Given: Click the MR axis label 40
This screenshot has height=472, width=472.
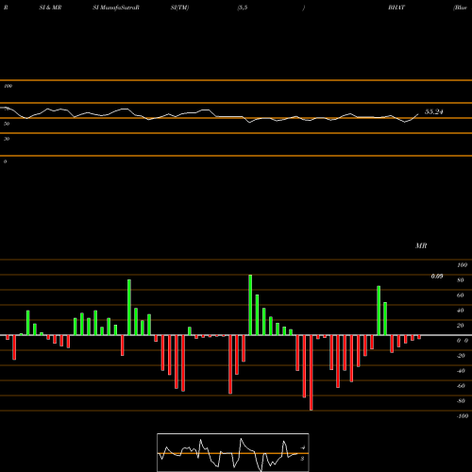Looking at the screenshot, I should (461, 311).
